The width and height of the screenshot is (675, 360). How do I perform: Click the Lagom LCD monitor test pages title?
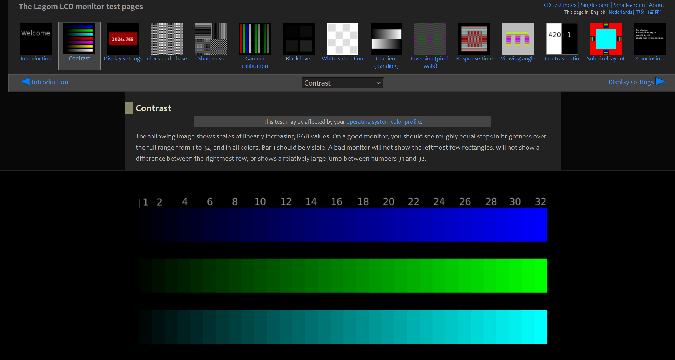click(81, 7)
